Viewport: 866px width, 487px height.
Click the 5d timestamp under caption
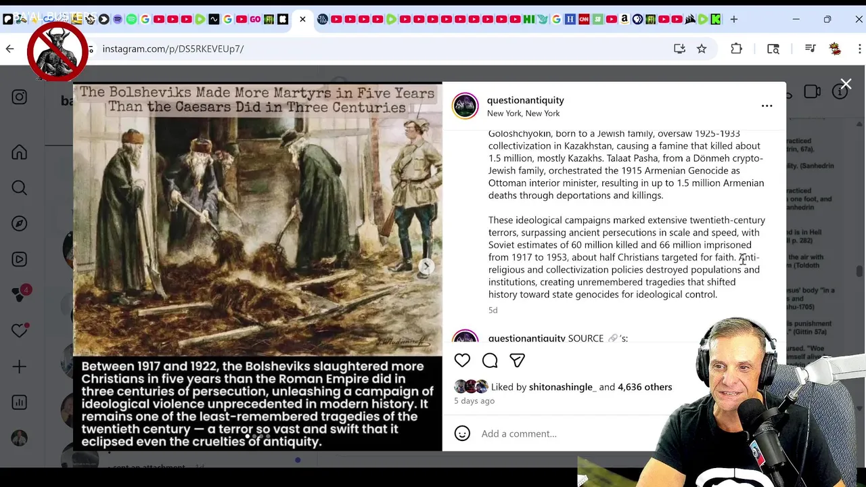click(x=493, y=310)
